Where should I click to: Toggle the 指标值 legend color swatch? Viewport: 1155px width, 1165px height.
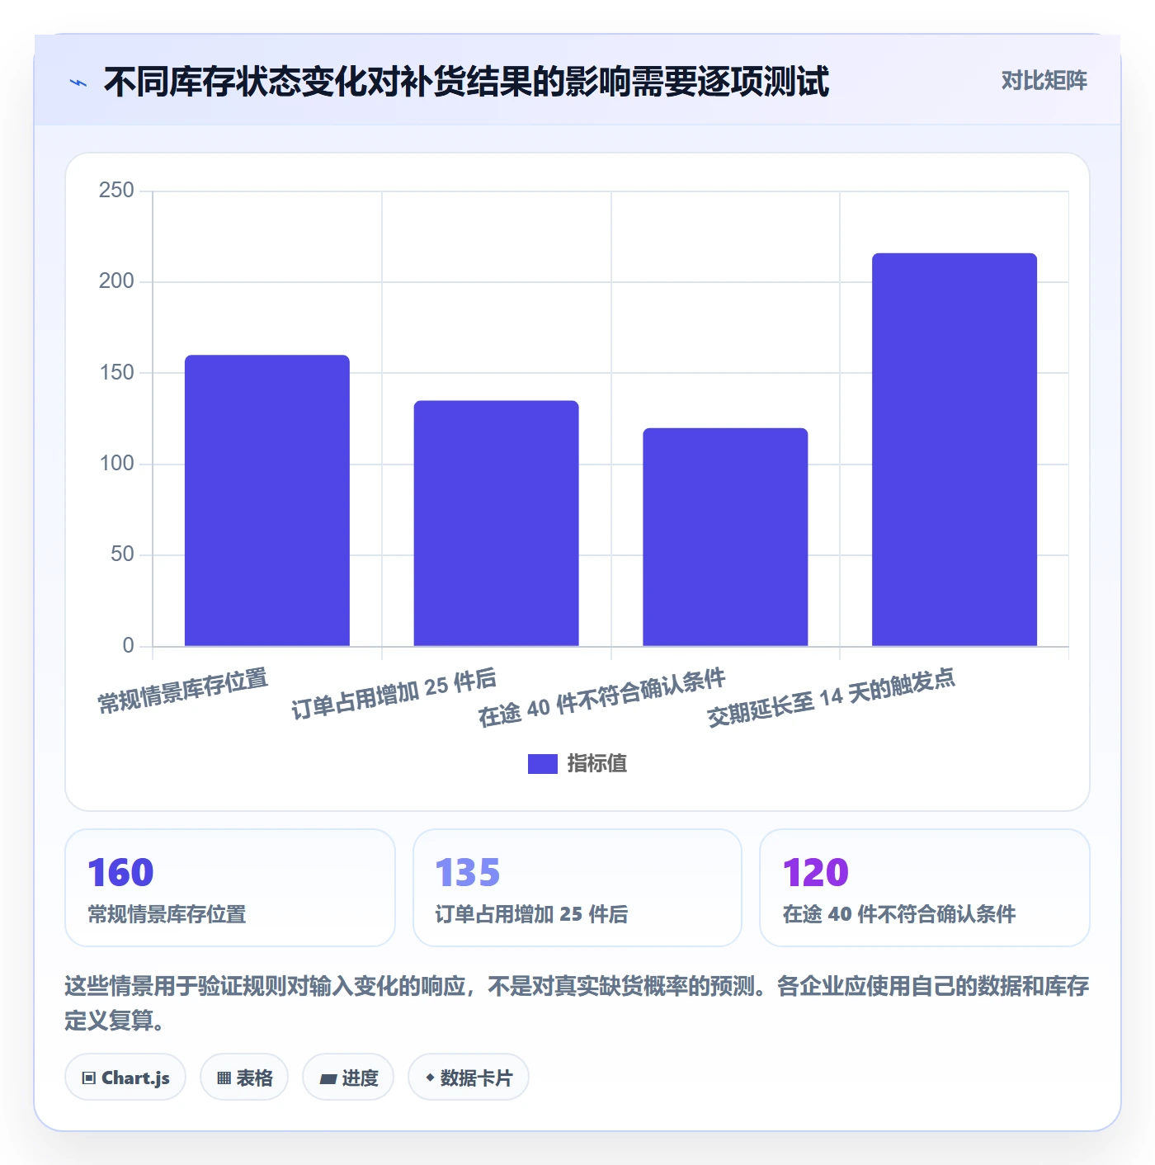pos(542,764)
